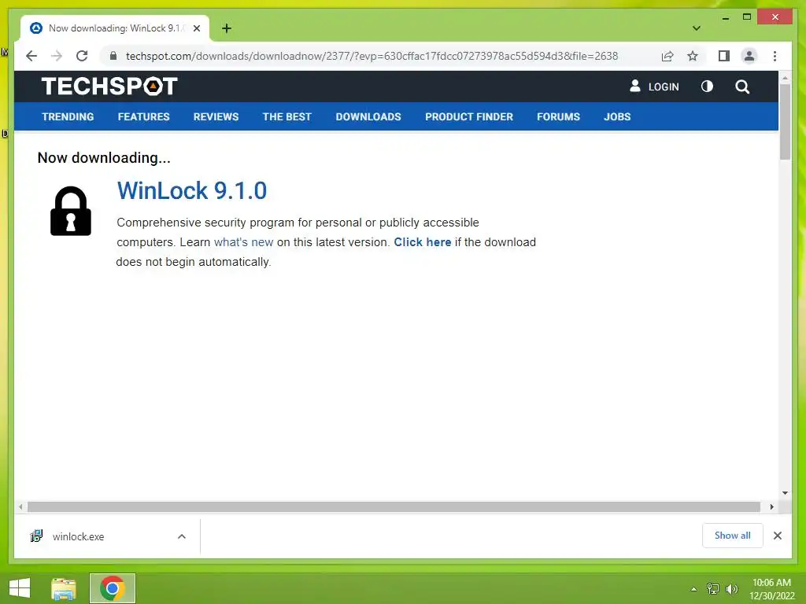The width and height of the screenshot is (806, 604).
Task: Open the Windows Start menu
Action: point(20,588)
